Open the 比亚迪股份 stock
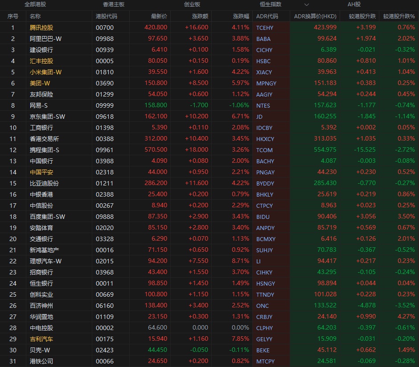This screenshot has height=367, width=419. pyautogui.click(x=45, y=183)
